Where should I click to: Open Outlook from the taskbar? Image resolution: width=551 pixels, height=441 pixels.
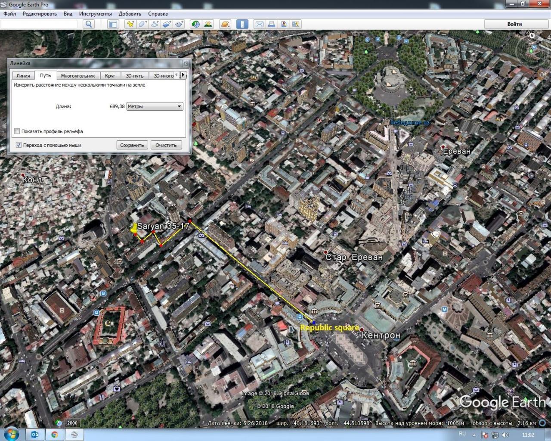[35, 434]
